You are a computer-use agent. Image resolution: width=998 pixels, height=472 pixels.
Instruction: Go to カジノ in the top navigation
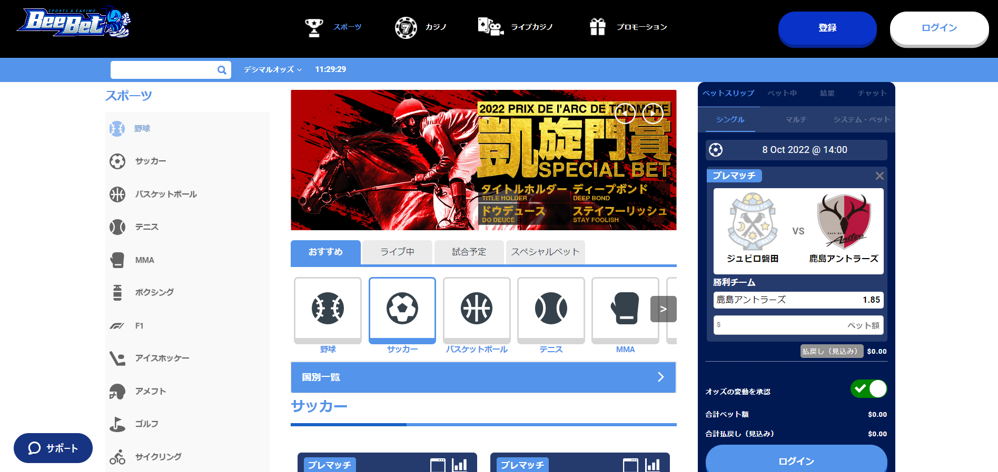421,27
